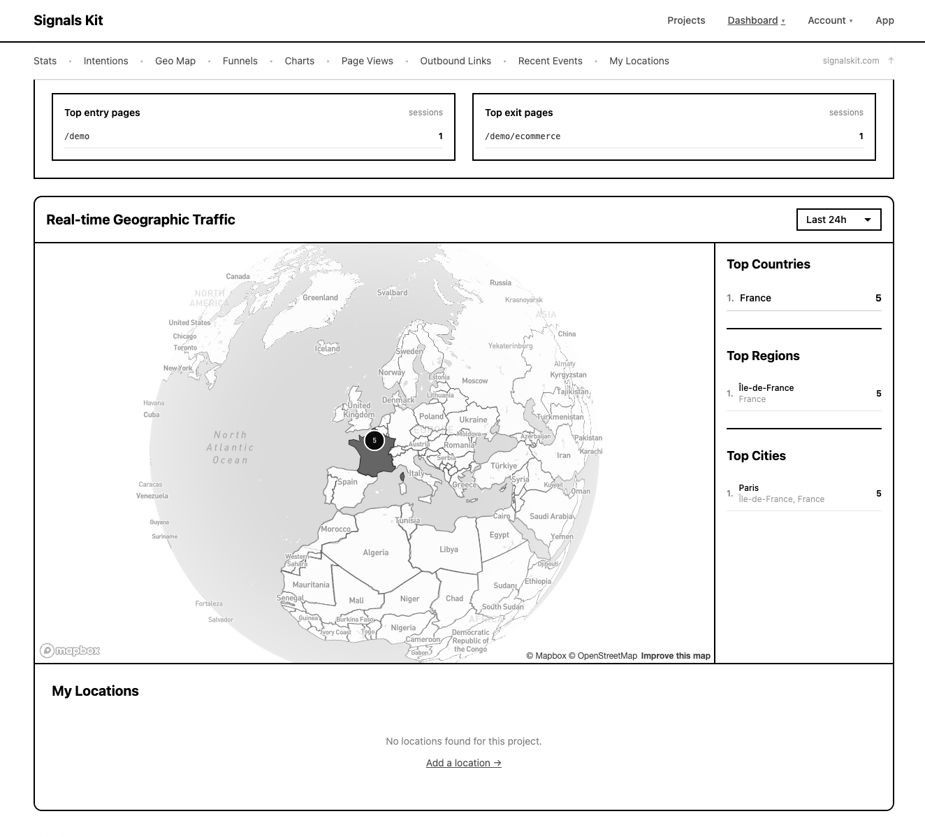Open the Funnels section

240,61
